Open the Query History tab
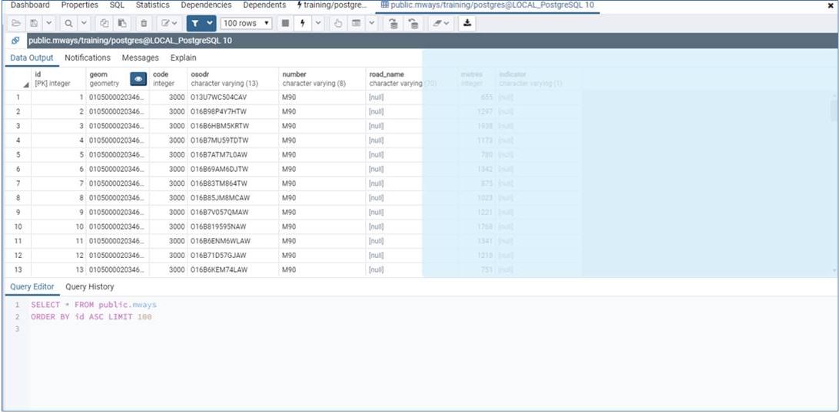The image size is (840, 413). click(x=89, y=287)
